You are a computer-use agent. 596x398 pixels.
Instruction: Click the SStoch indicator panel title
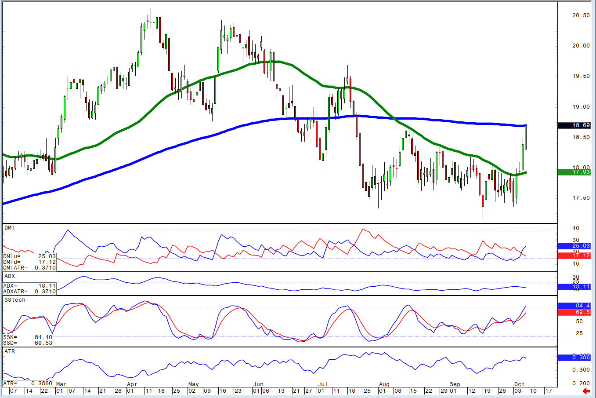coord(15,300)
